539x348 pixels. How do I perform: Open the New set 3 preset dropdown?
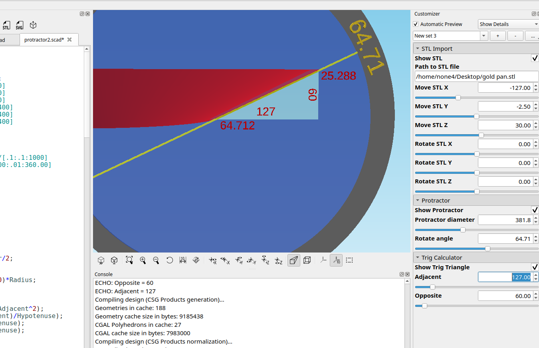[484, 36]
